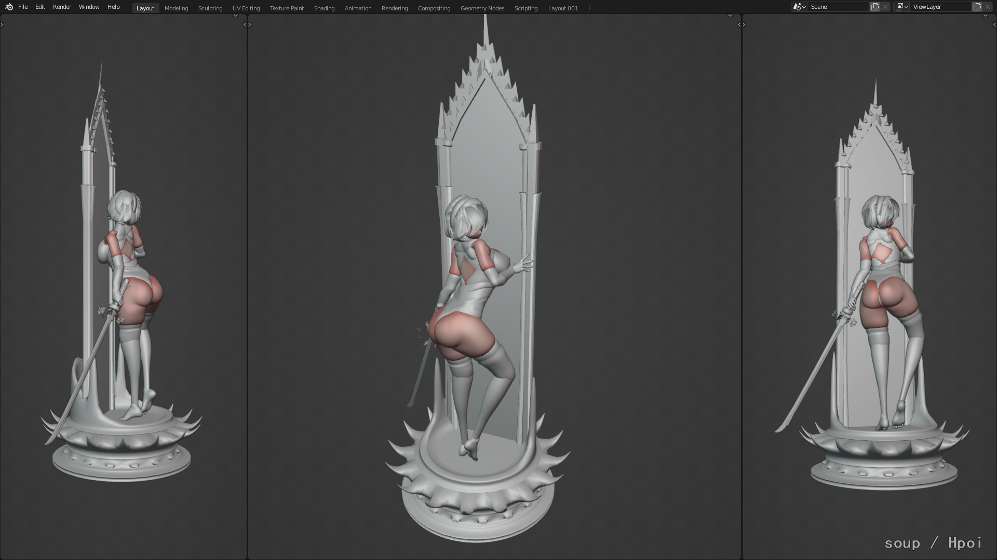Switch to the Layout.001 workspace tab
The height and width of the screenshot is (560, 997).
click(x=563, y=8)
